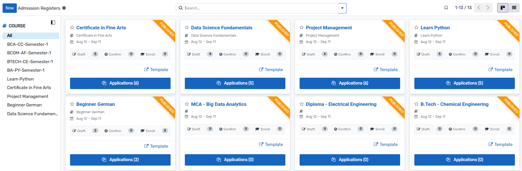Open Template link on Learn Python card

coord(500,69)
